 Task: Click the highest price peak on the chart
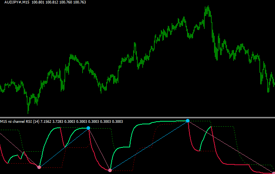[208, 7]
